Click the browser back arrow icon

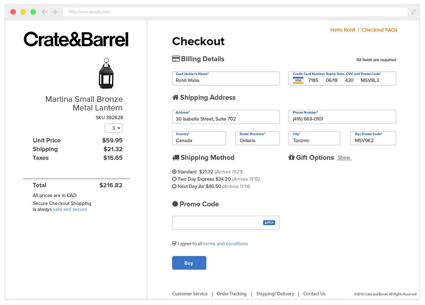(x=44, y=12)
